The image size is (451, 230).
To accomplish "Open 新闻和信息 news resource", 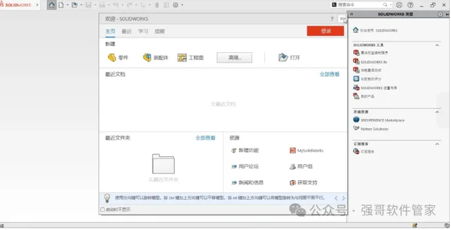I will tap(247, 183).
